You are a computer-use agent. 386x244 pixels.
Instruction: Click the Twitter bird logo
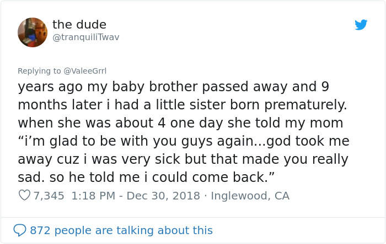point(361,25)
